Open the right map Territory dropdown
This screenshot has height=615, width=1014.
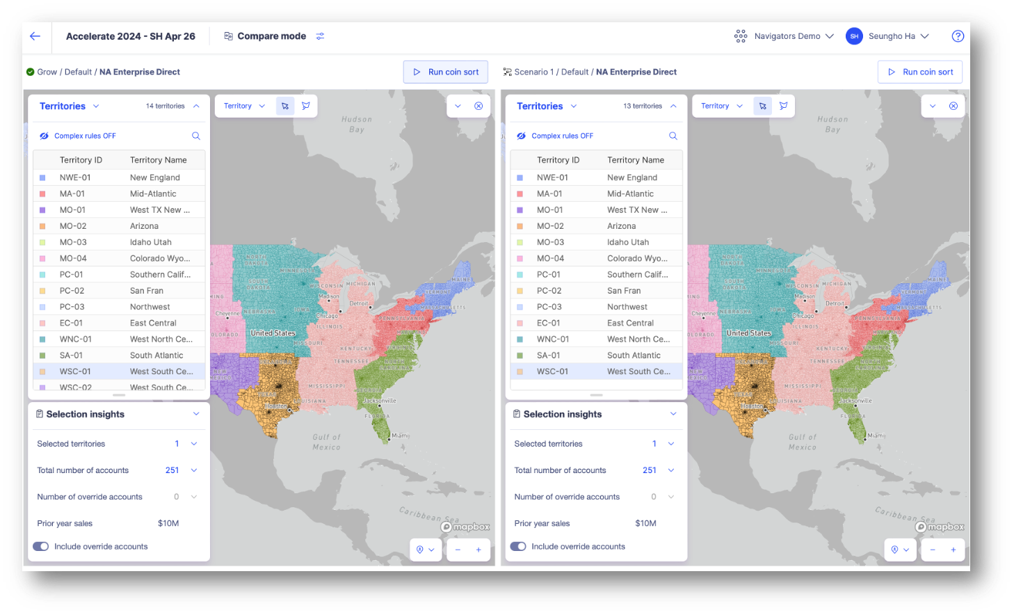pos(722,106)
